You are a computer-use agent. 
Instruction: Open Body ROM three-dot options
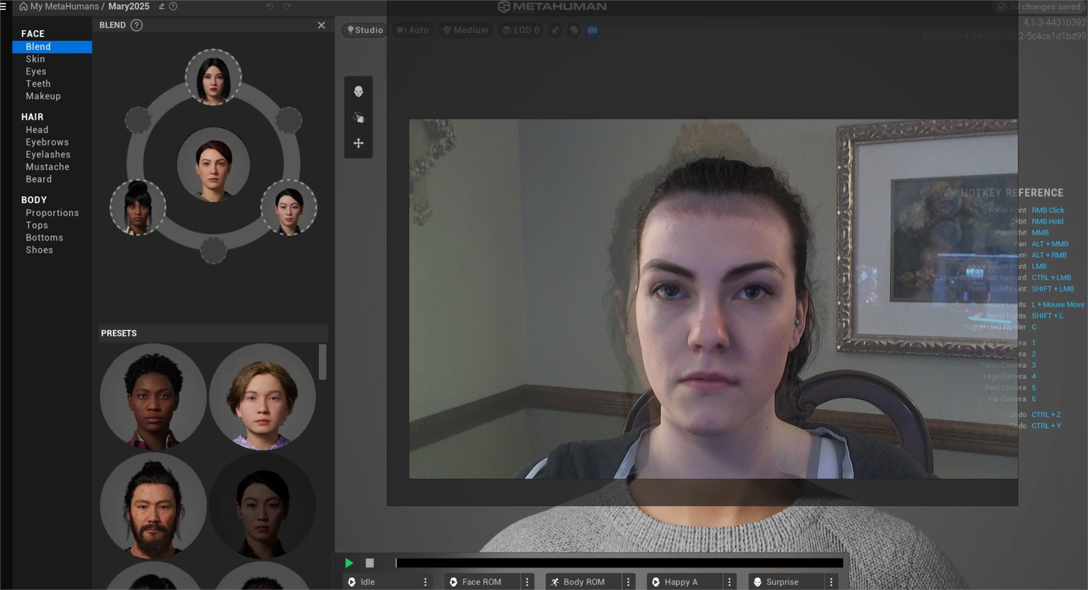(x=629, y=582)
